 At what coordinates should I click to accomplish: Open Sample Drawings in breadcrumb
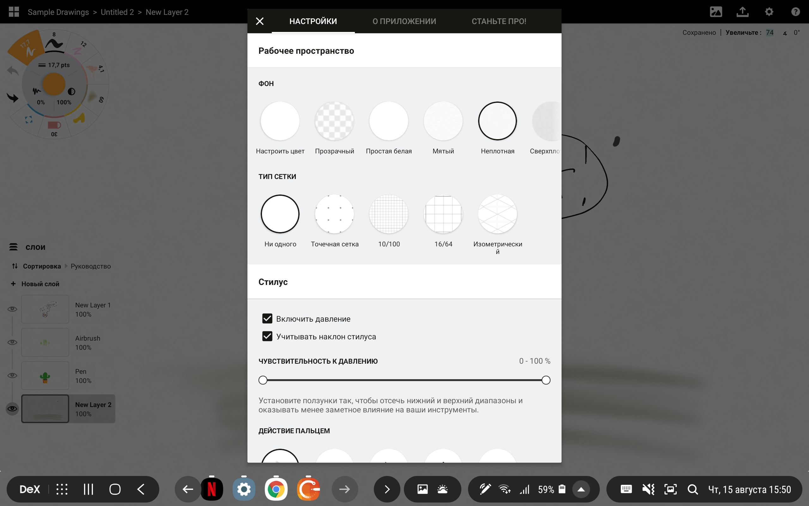(58, 12)
